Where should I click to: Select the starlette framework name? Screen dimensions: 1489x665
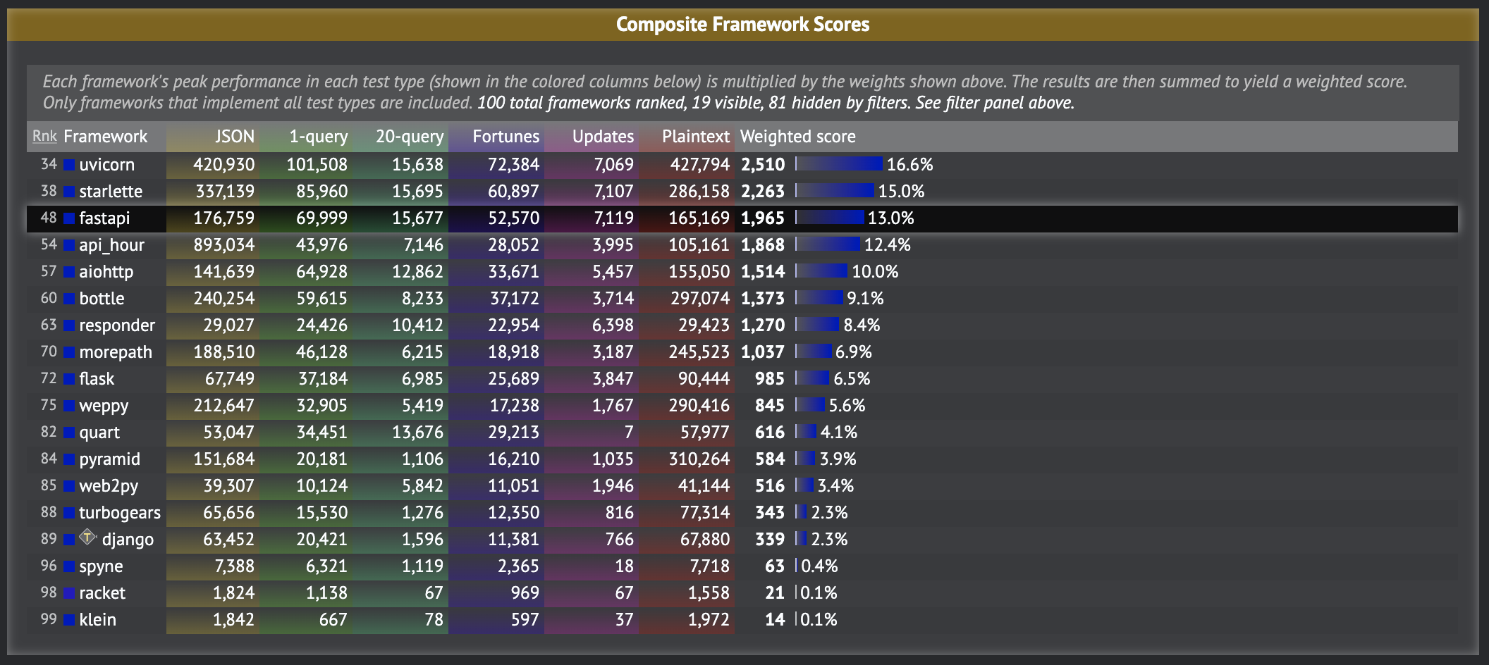coord(111,192)
